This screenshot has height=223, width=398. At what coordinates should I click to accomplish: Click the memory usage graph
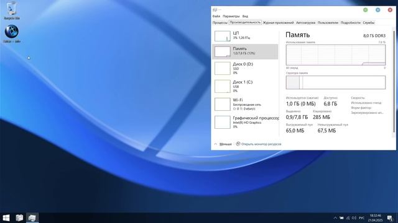pyautogui.click(x=336, y=55)
